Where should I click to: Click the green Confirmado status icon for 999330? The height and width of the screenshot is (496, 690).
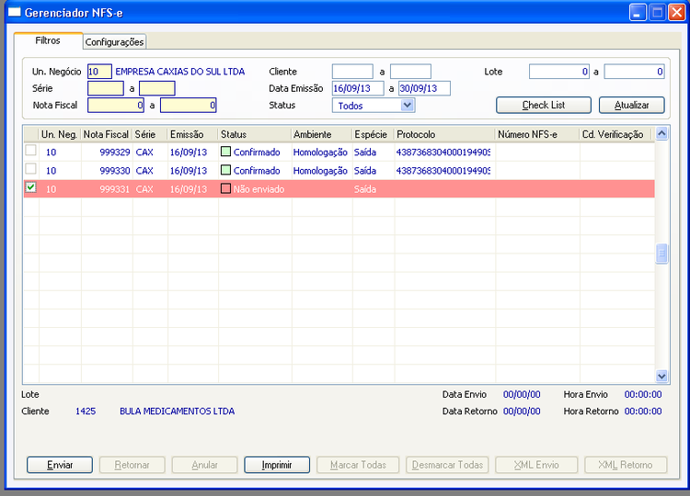click(225, 170)
